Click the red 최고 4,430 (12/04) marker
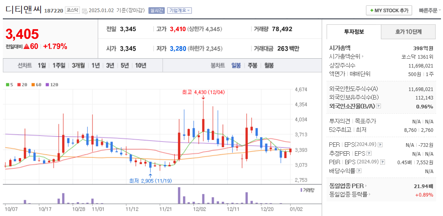The width and height of the screenshot is (443, 216). point(203,92)
